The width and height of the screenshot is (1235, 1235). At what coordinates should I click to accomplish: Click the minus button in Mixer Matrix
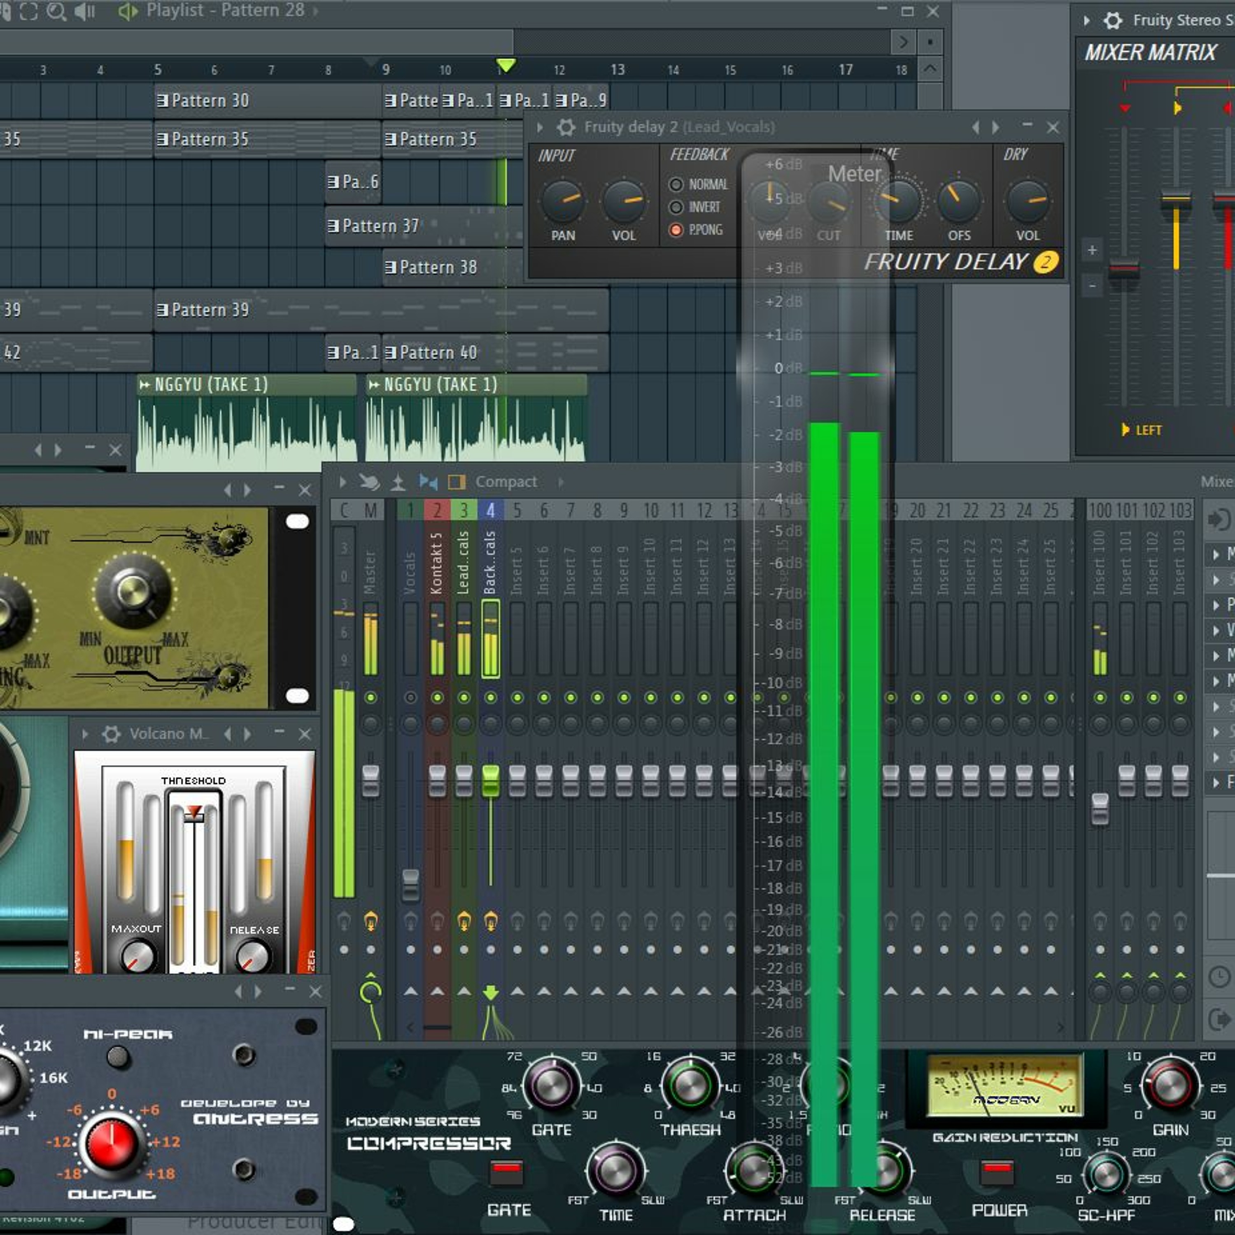point(1093,286)
